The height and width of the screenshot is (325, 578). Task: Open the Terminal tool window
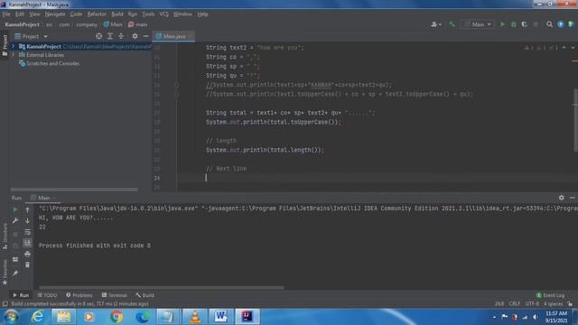(115, 295)
